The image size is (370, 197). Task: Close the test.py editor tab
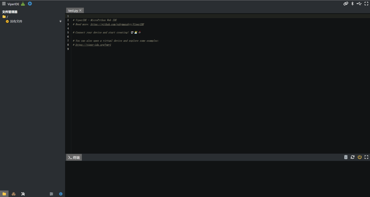(81, 11)
